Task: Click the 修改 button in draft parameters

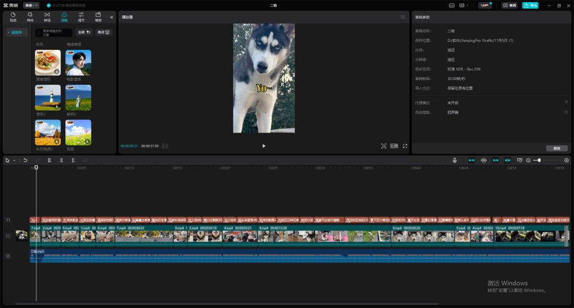Action: tap(556, 148)
